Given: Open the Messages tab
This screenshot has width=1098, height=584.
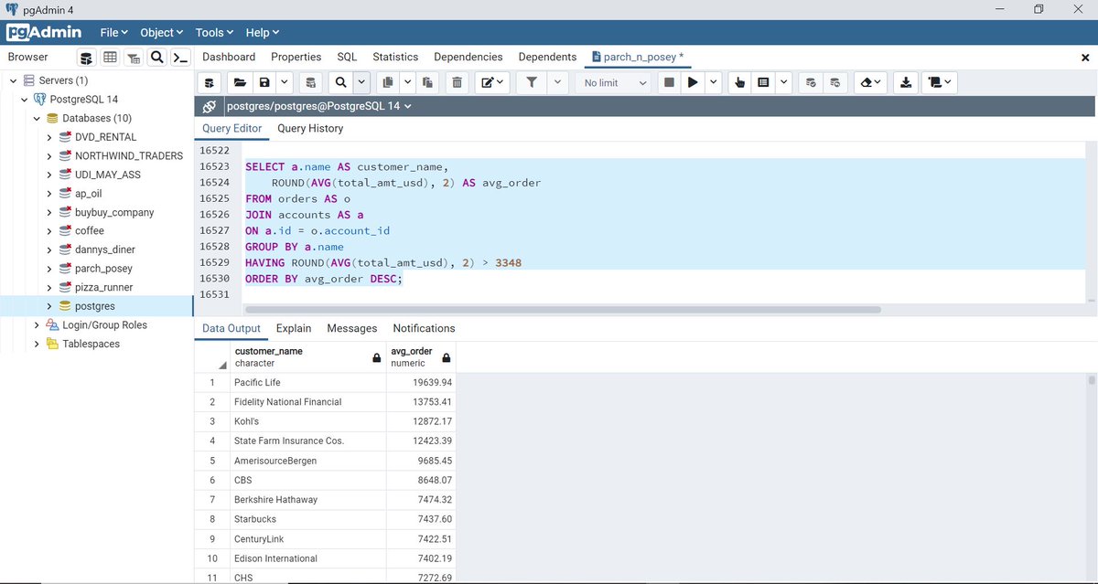Looking at the screenshot, I should [352, 328].
